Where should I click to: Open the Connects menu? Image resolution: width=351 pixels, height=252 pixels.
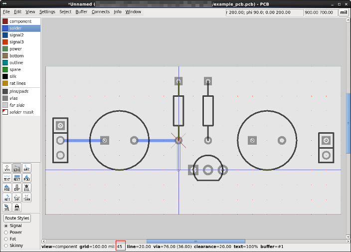[x=101, y=11]
